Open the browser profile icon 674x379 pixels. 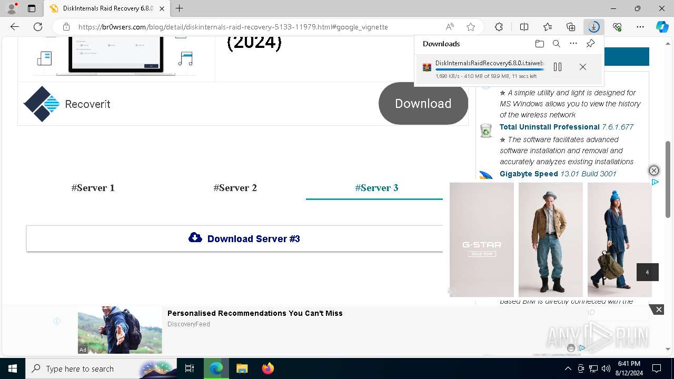point(12,8)
